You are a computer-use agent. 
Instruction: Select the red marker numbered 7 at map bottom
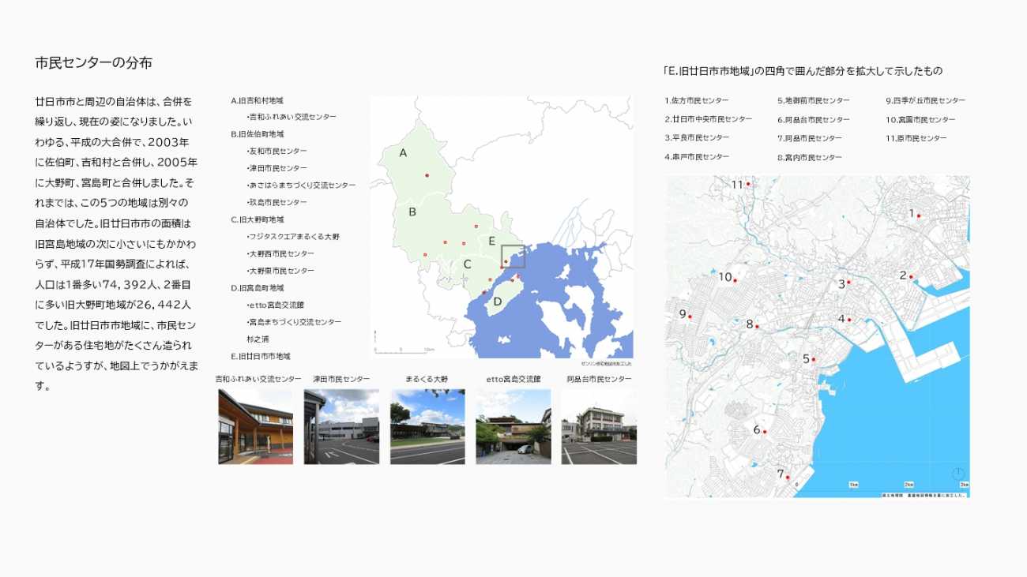[788, 477]
